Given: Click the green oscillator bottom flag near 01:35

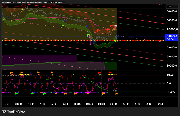Looking at the screenshot, I should 44,94.
